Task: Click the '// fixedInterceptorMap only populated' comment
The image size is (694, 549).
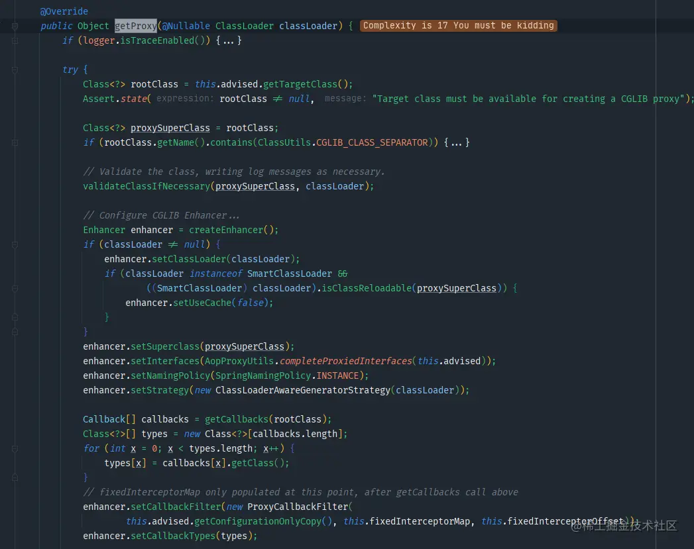Action: [300, 493]
